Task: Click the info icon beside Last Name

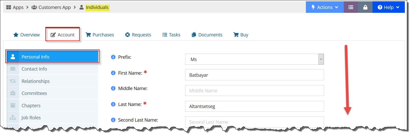Action: click(113, 104)
